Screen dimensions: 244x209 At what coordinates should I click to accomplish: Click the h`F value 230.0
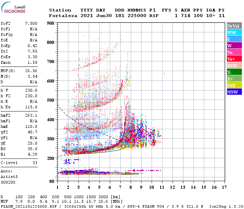[31, 90]
